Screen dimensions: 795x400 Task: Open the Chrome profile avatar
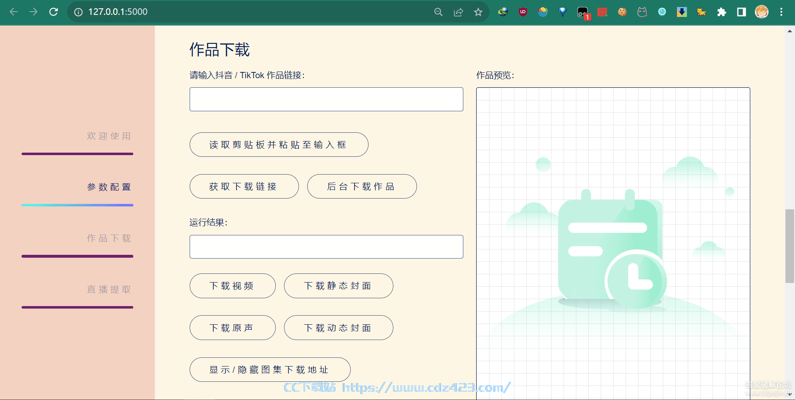click(x=761, y=12)
